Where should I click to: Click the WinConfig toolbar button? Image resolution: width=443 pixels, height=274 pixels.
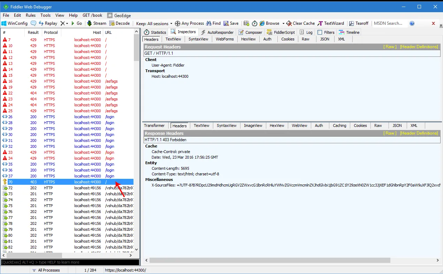coord(14,23)
